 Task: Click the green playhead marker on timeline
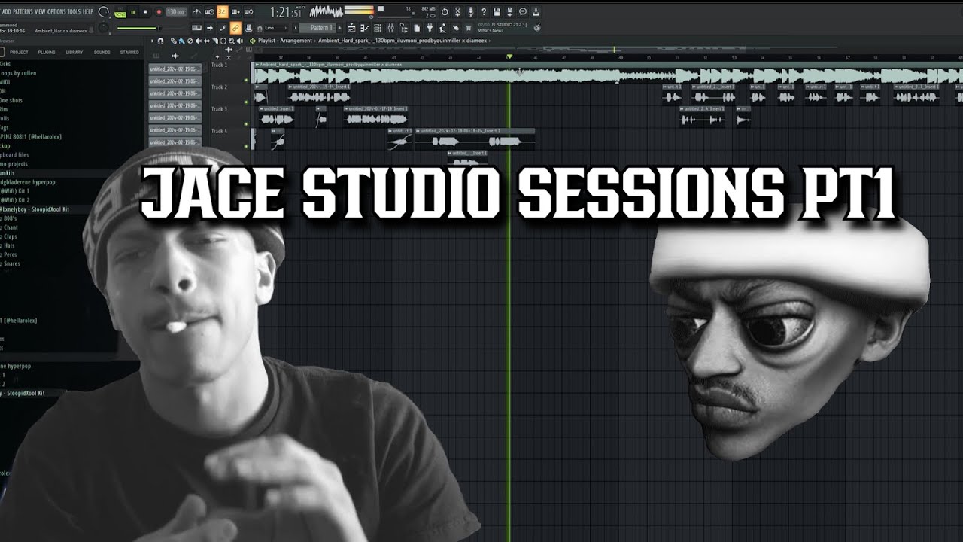pyautogui.click(x=509, y=56)
